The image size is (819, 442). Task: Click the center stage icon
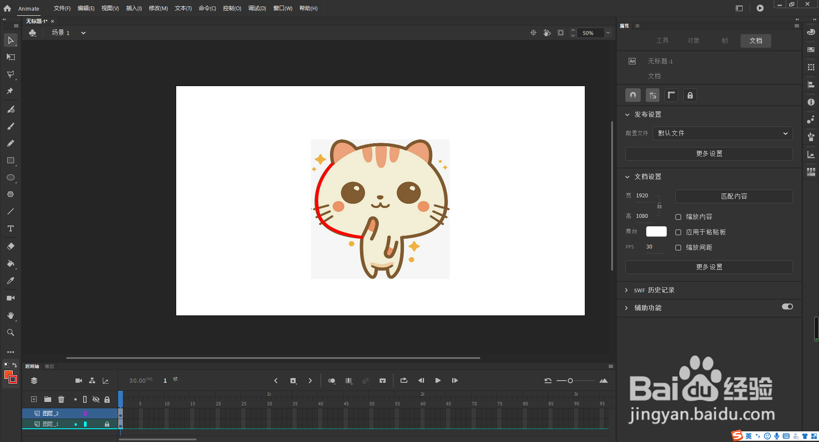point(533,33)
